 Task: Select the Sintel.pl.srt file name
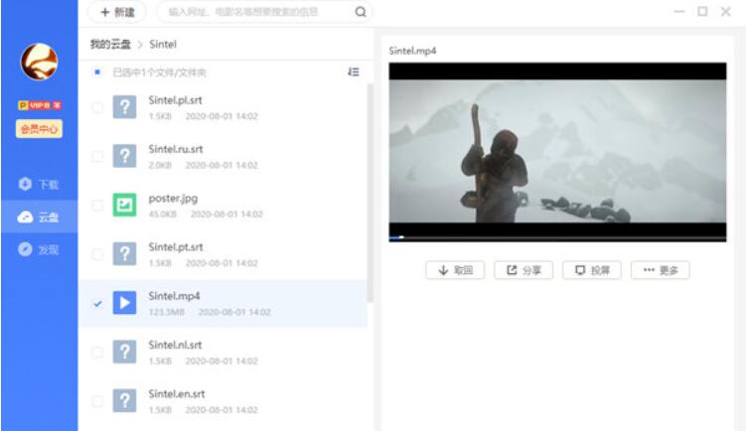click(175, 100)
